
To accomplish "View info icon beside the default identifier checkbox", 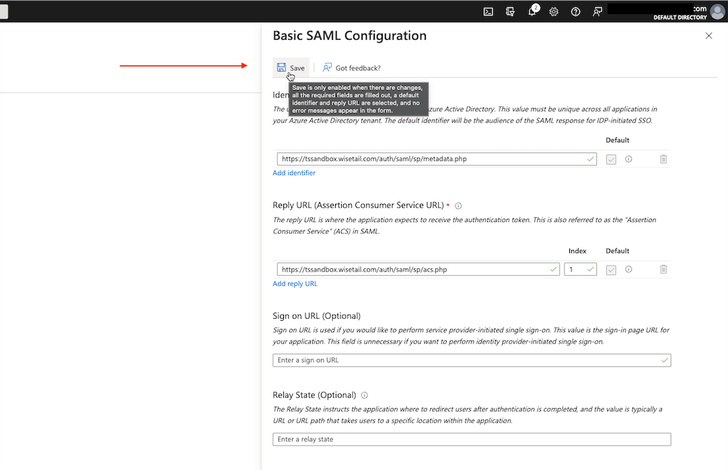I will click(628, 159).
